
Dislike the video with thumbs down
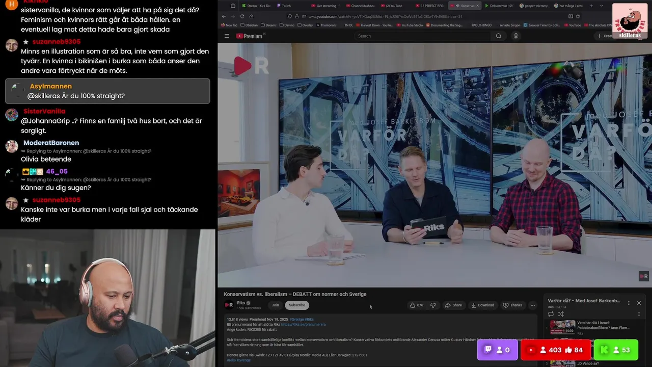[x=433, y=305]
